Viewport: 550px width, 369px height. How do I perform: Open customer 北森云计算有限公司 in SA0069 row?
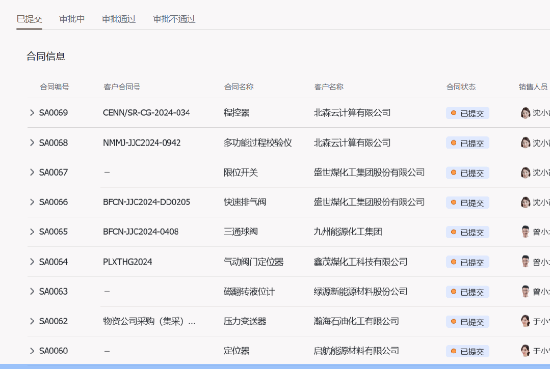pyautogui.click(x=352, y=113)
